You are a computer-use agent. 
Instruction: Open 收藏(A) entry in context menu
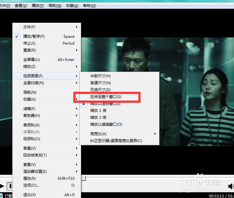click(47, 99)
